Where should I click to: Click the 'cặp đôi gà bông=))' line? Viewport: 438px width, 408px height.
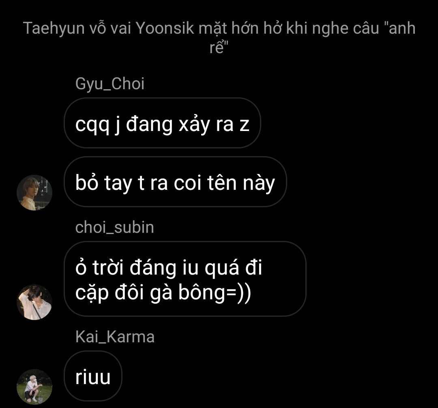pyautogui.click(x=163, y=293)
